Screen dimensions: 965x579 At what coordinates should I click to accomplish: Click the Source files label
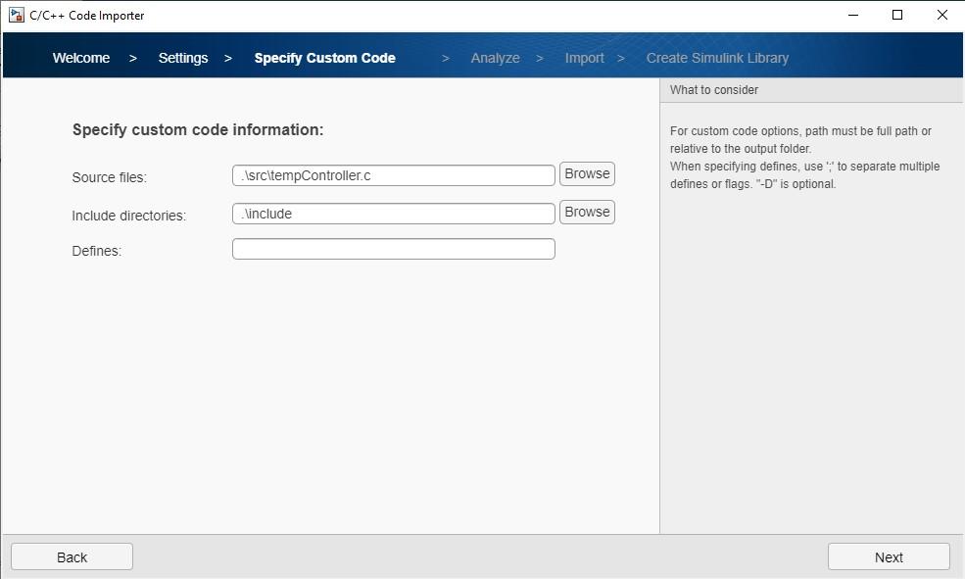pos(109,177)
